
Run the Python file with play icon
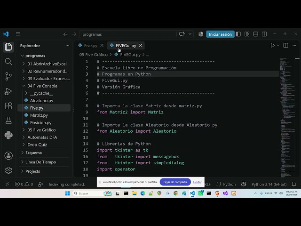pyautogui.click(x=272, y=45)
